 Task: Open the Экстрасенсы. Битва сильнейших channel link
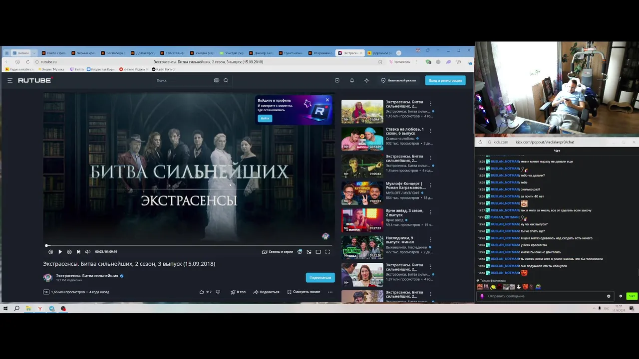pyautogui.click(x=87, y=276)
